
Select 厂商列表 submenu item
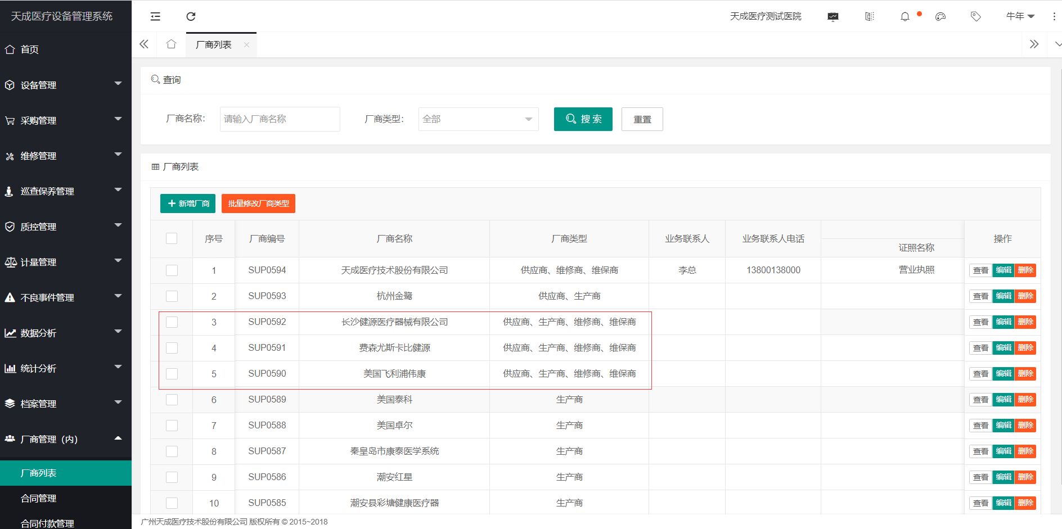click(66, 473)
